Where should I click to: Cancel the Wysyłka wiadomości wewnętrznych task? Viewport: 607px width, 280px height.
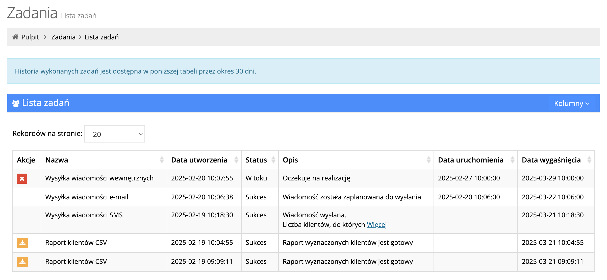tap(22, 179)
